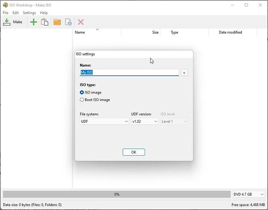268x210 pixels.
Task: Click the green plus Add files icon
Action: tap(34, 22)
